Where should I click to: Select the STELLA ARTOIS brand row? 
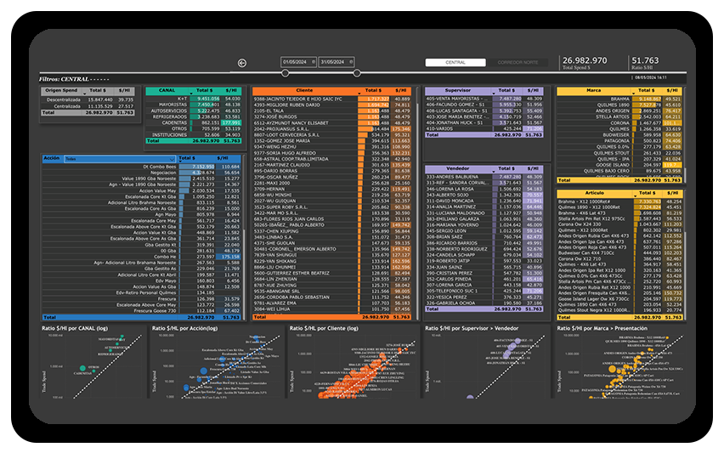619,116
